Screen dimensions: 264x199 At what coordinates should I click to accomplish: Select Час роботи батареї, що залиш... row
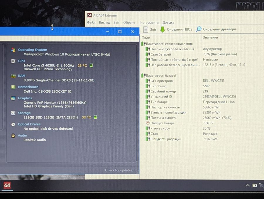195,65
